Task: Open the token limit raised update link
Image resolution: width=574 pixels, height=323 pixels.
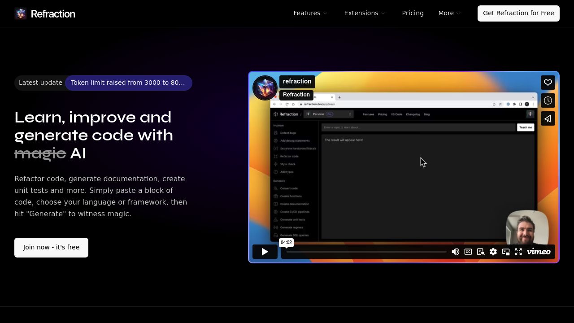Action: coord(128,83)
